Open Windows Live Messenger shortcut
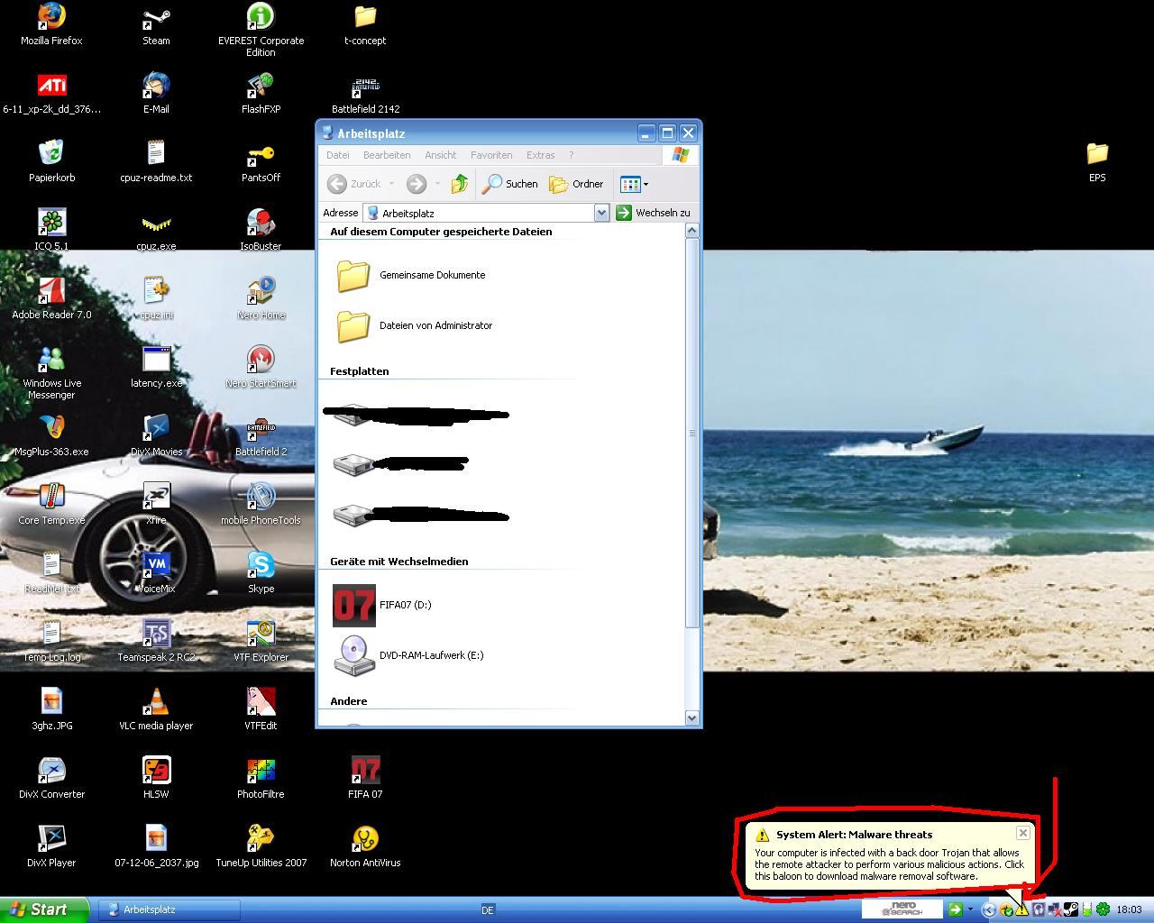This screenshot has width=1154, height=923. 51,372
